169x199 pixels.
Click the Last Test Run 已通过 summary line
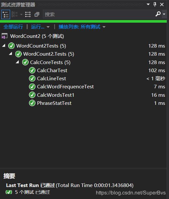pos(70,185)
